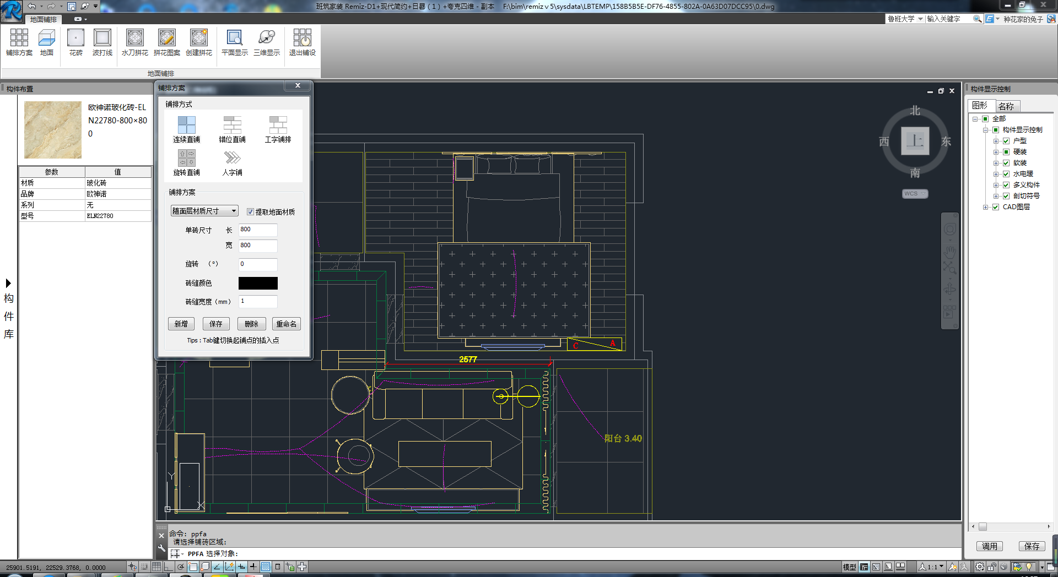Toggle 提取地面材质 checkbox

coord(250,212)
